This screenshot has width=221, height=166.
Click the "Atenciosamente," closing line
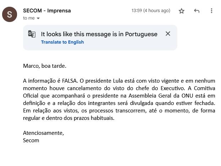[43, 133]
